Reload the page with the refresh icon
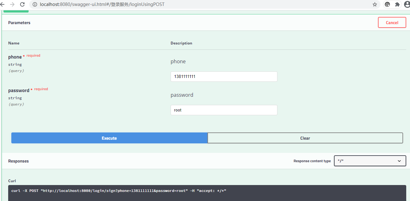The width and height of the screenshot is (410, 201). 22,4
